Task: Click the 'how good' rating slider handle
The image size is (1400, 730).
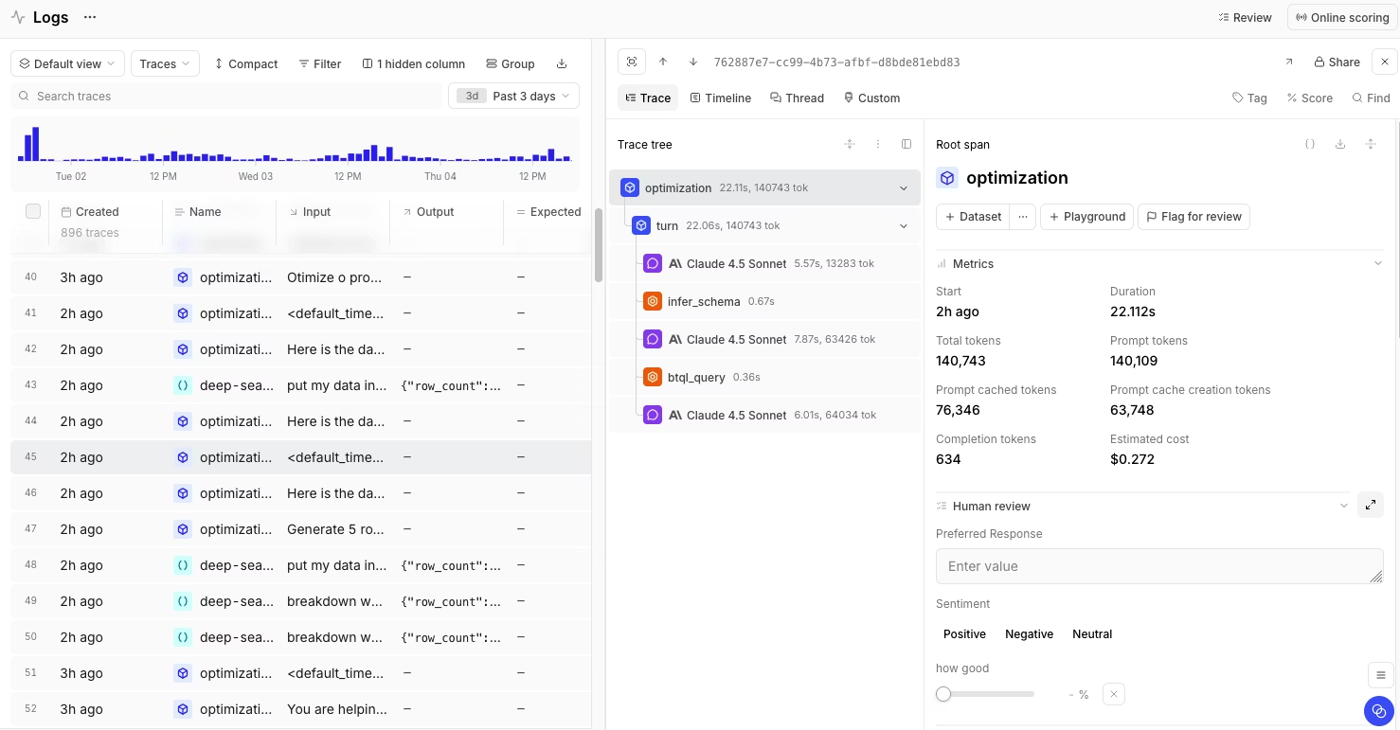Action: pyautogui.click(x=943, y=694)
